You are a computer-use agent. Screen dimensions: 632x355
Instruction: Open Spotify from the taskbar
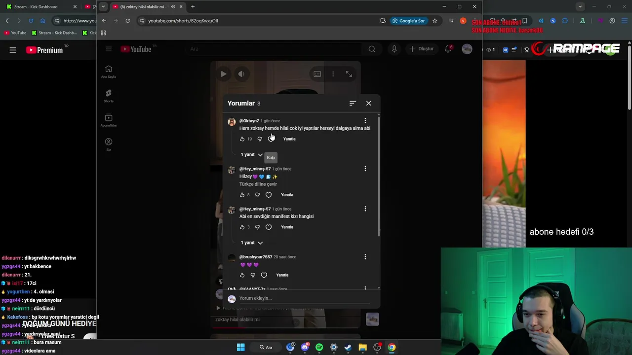coord(319,347)
